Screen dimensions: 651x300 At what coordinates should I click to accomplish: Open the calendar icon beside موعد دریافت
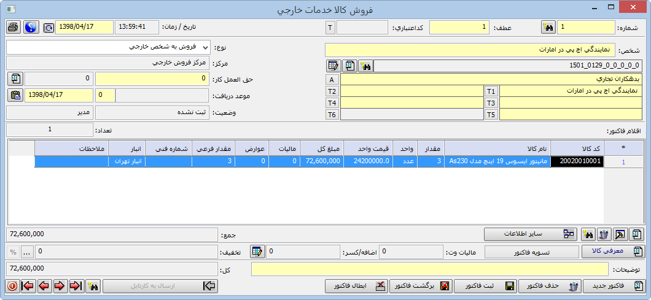[x=15, y=95]
